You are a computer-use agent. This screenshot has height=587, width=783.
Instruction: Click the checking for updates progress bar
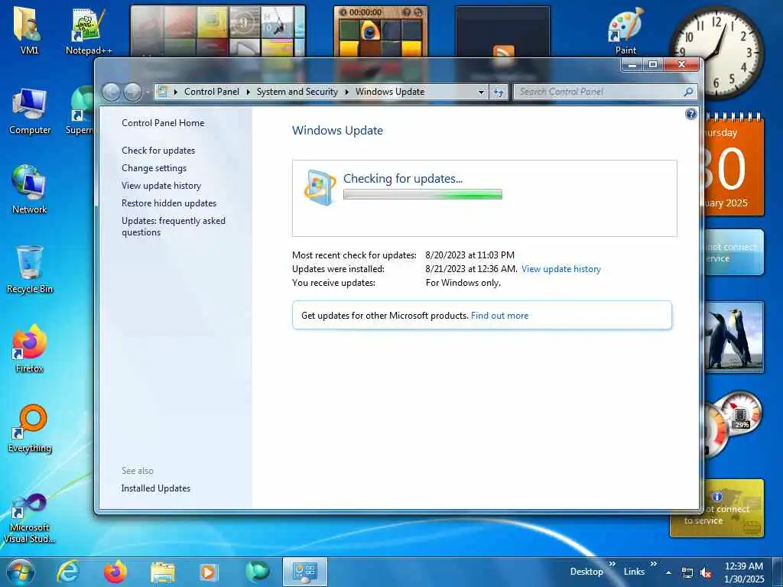(422, 195)
